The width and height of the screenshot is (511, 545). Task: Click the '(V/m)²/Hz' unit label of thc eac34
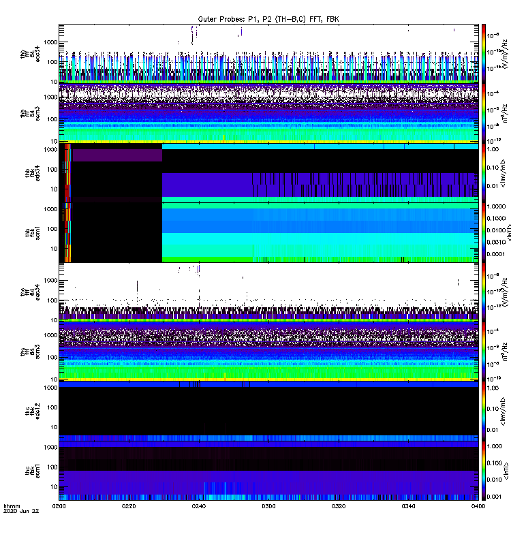505,292
